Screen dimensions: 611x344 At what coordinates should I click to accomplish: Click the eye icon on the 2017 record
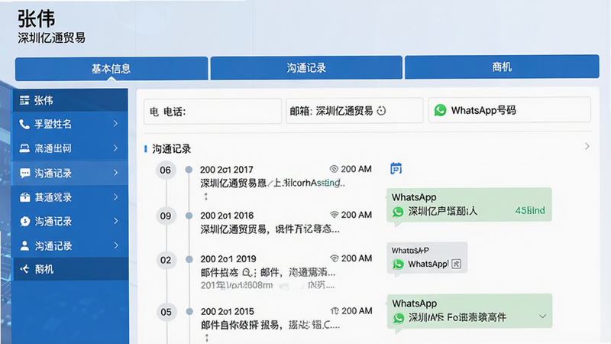point(334,169)
